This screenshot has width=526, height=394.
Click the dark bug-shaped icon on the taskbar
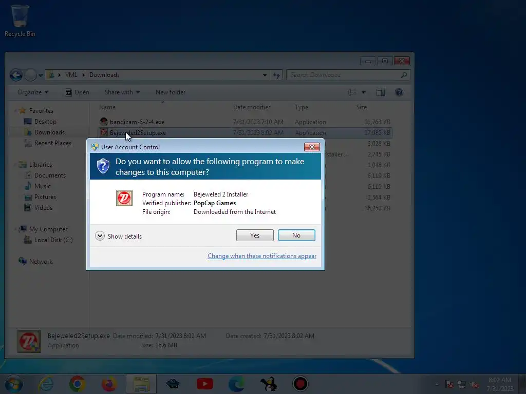[173, 384]
